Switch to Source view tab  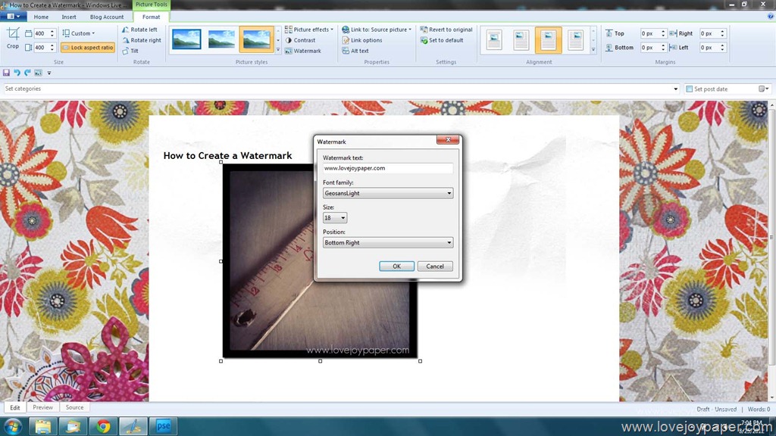tap(74, 407)
